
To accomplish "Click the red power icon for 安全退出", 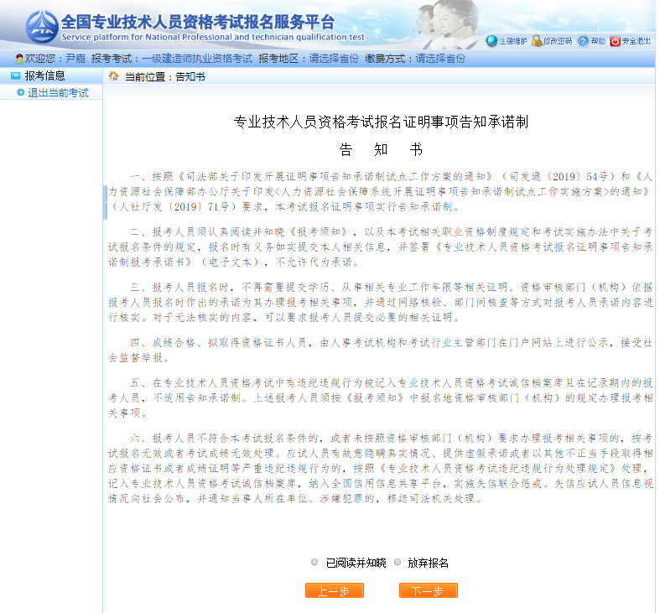I will pyautogui.click(x=615, y=41).
